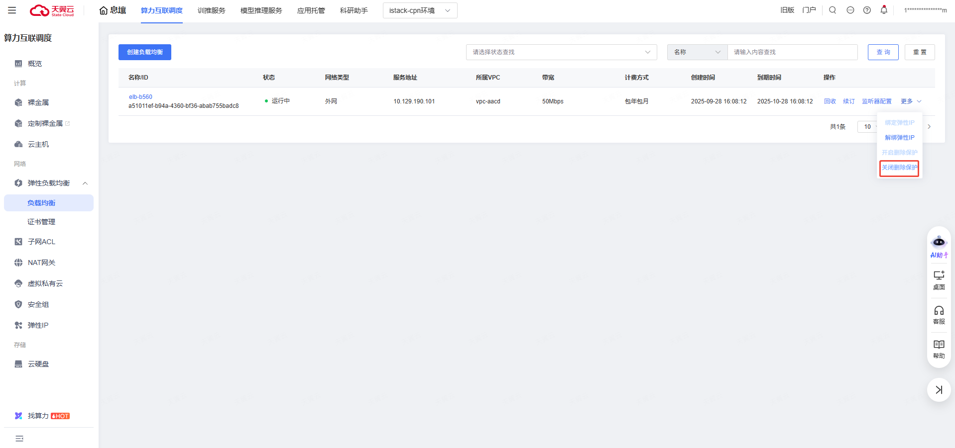Open the name search-type dropdown
The height and width of the screenshot is (448, 955).
tap(697, 52)
